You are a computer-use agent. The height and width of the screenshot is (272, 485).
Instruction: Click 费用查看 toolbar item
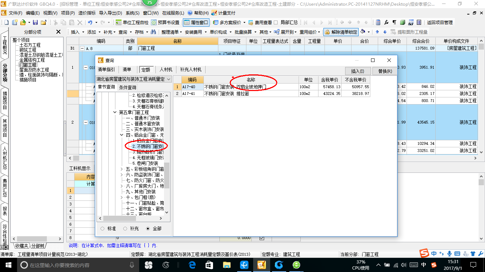[x=260, y=22]
